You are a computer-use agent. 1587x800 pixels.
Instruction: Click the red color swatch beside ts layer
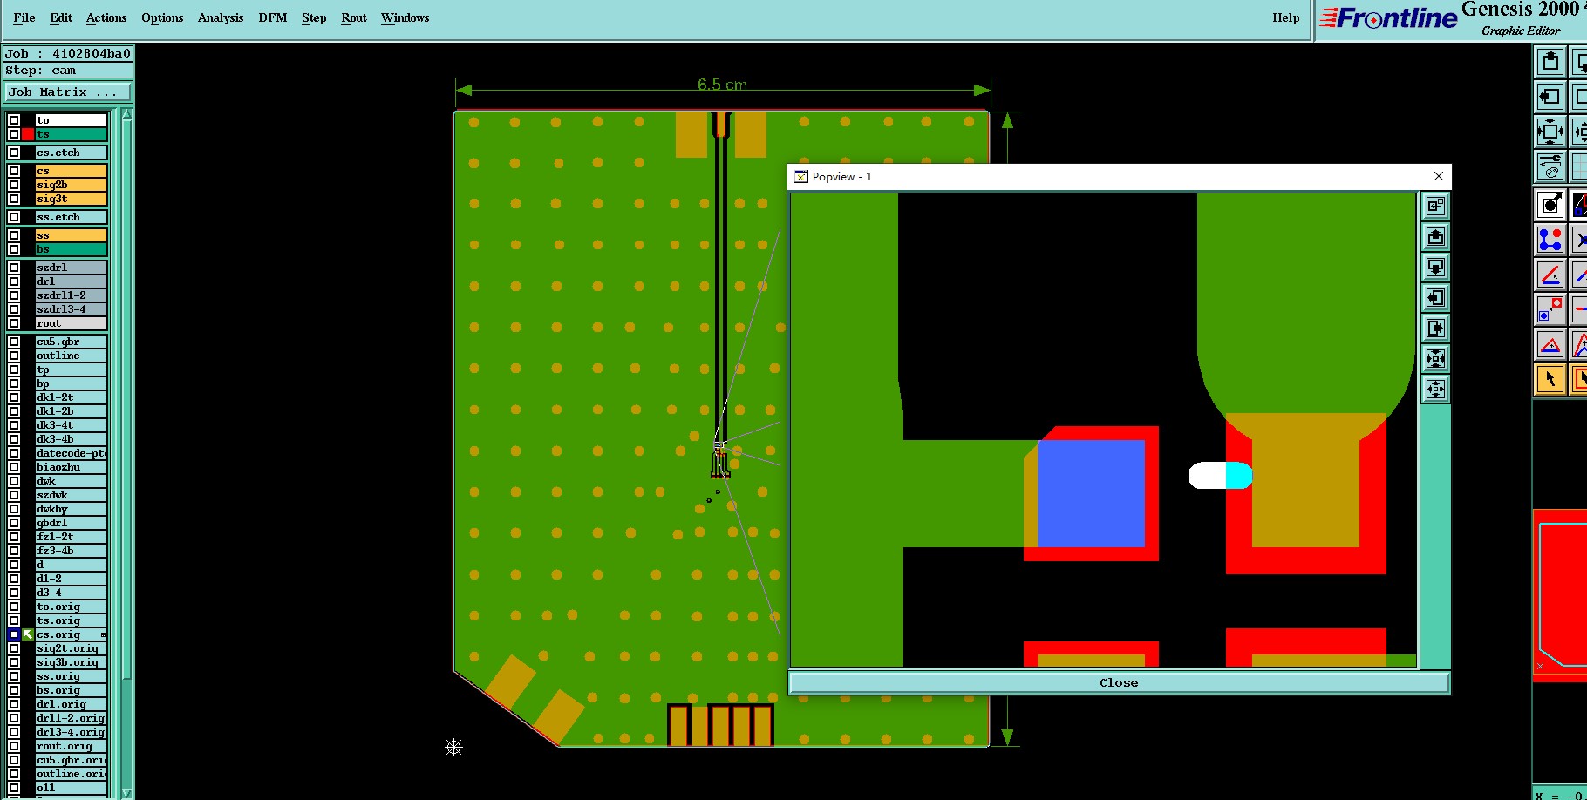pos(28,134)
